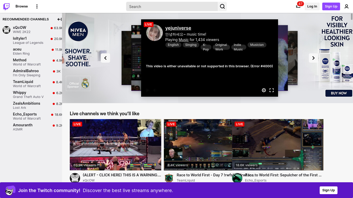Show previous carousel stream
This screenshot has height=198, width=353.
click(x=105, y=58)
